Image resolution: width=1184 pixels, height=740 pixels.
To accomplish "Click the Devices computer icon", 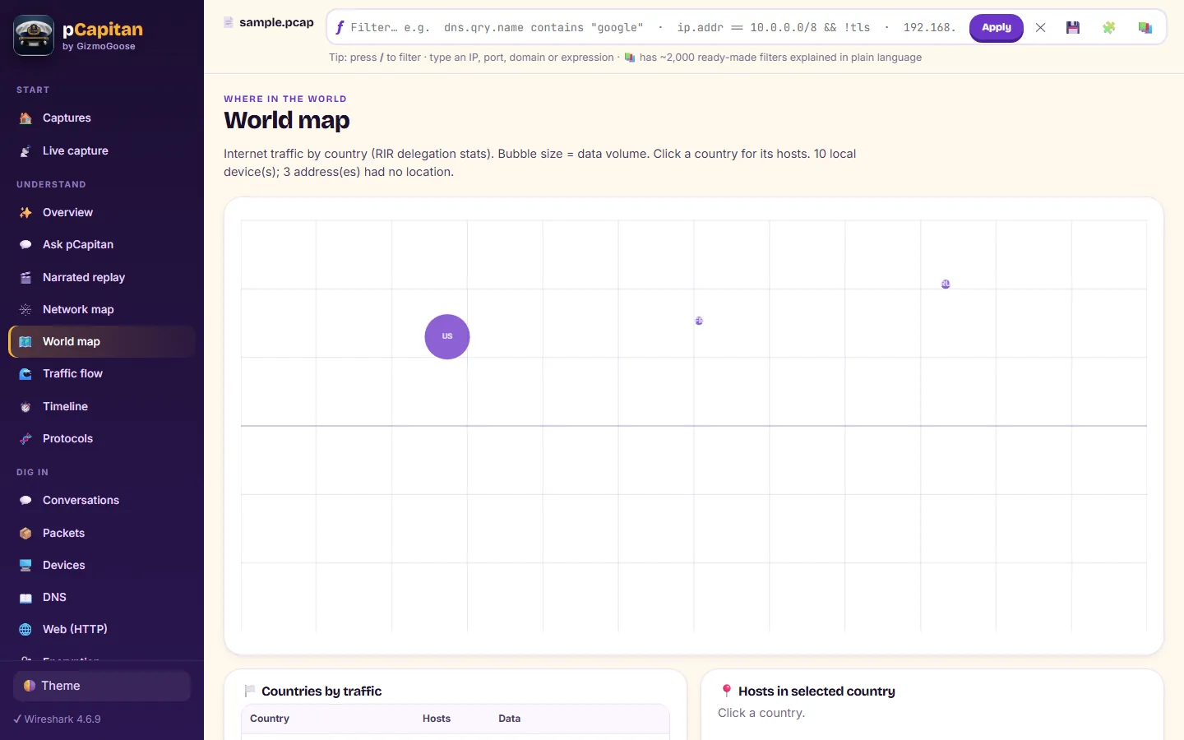I will pyautogui.click(x=25, y=566).
